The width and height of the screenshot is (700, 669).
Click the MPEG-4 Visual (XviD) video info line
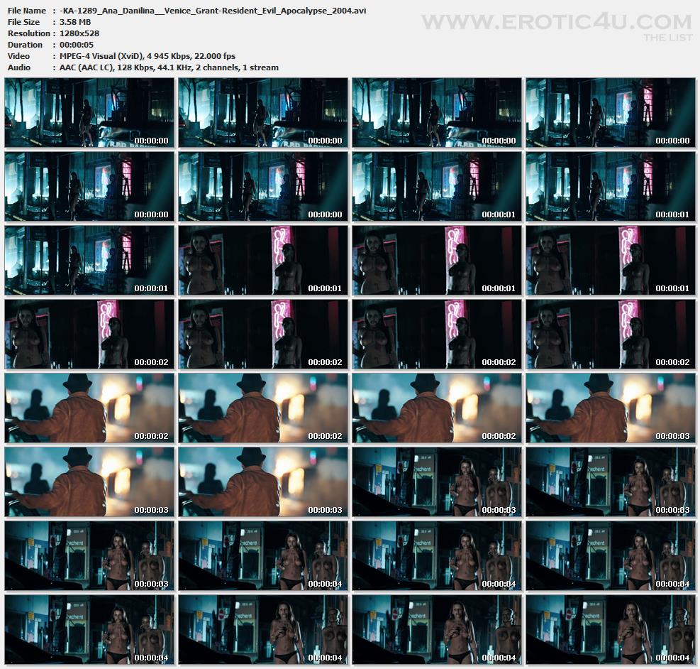tap(148, 56)
